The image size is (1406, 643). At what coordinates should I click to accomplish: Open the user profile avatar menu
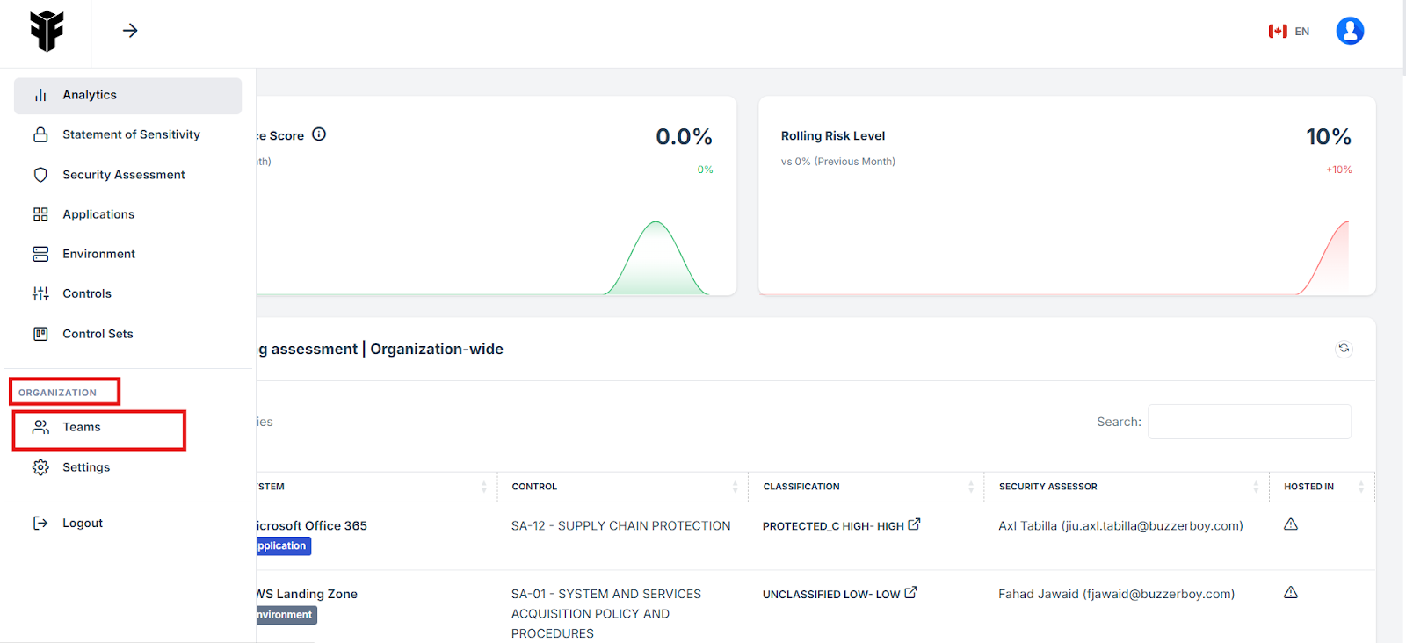1349,31
